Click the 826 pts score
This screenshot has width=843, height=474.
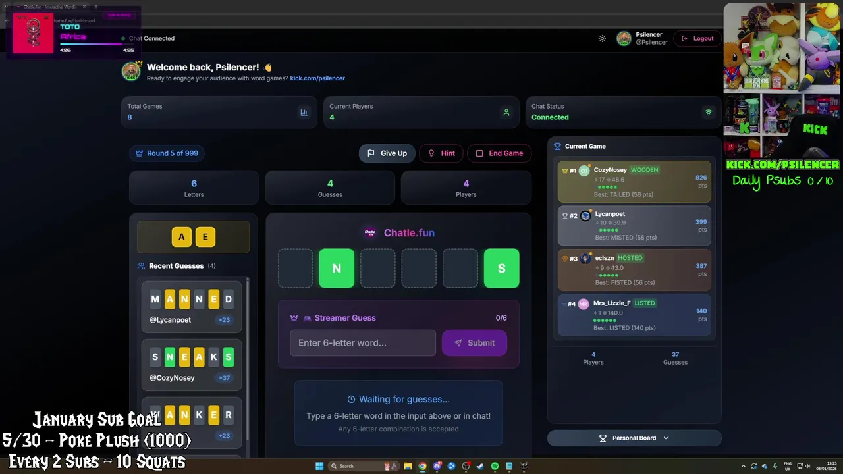tap(701, 181)
